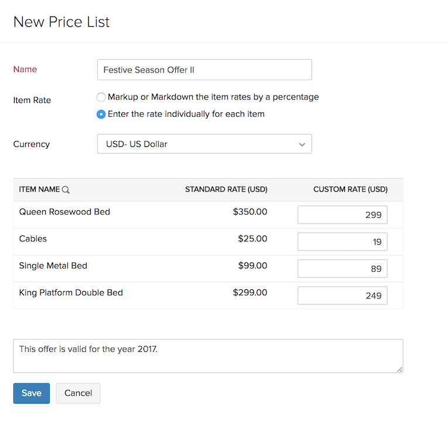Viewport: 448px width, 421px height.
Task: Click the STANDARD RATE (USD) column header
Action: pyautogui.click(x=226, y=190)
